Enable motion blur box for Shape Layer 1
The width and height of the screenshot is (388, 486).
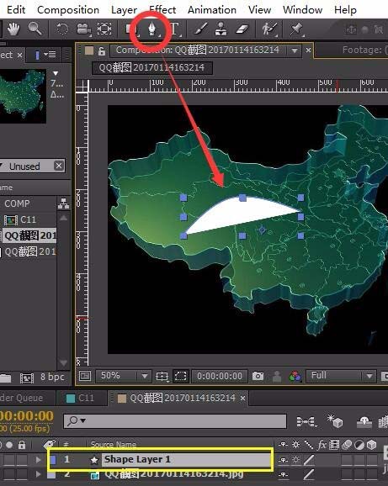tap(347, 460)
